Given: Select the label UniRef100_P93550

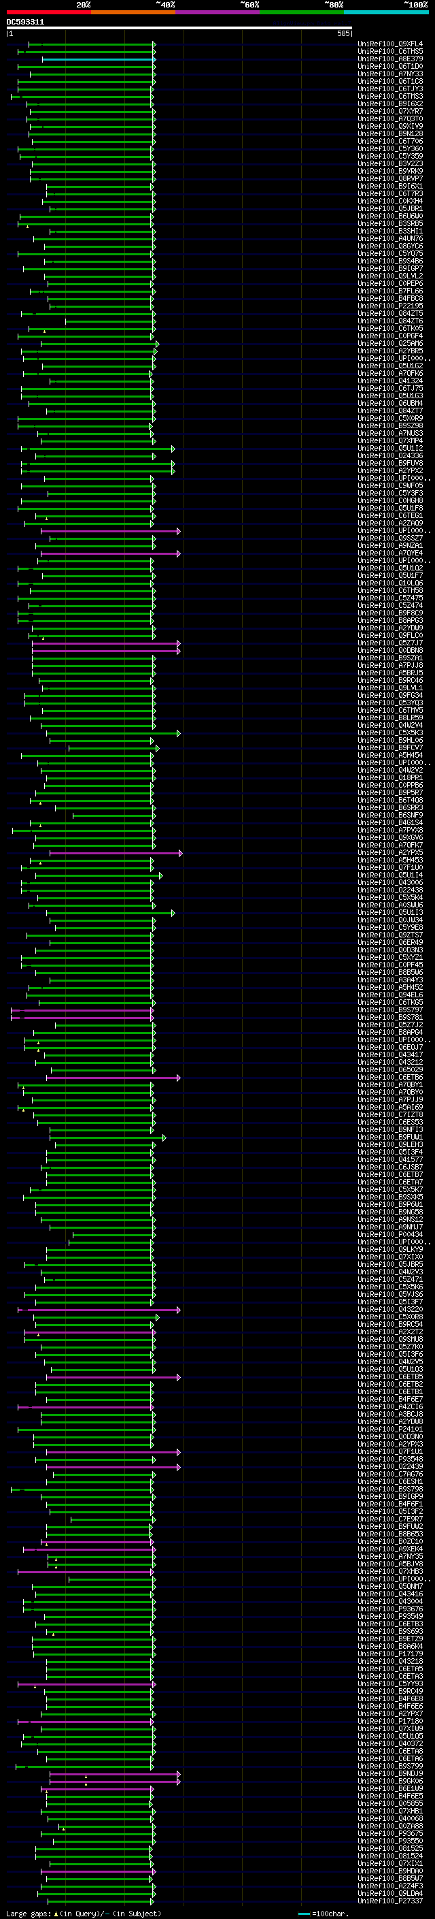Looking at the screenshot, I should [390, 1841].
